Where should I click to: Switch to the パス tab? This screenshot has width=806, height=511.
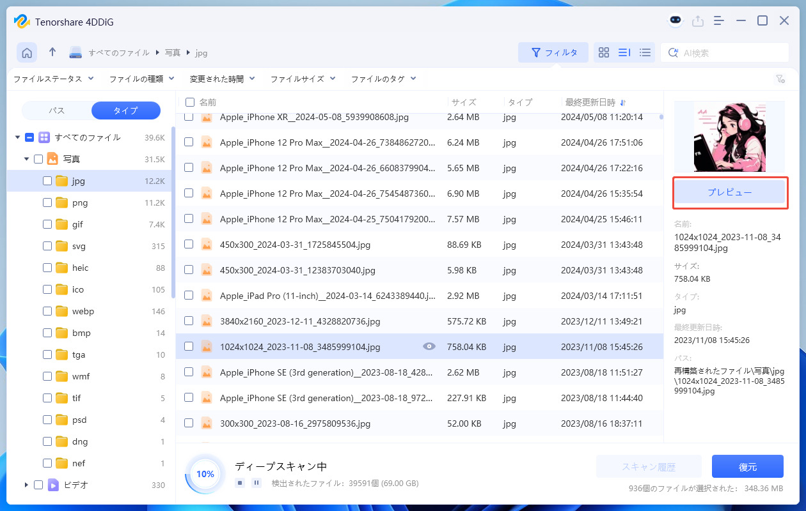click(57, 111)
